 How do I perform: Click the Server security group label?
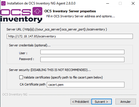50,70
